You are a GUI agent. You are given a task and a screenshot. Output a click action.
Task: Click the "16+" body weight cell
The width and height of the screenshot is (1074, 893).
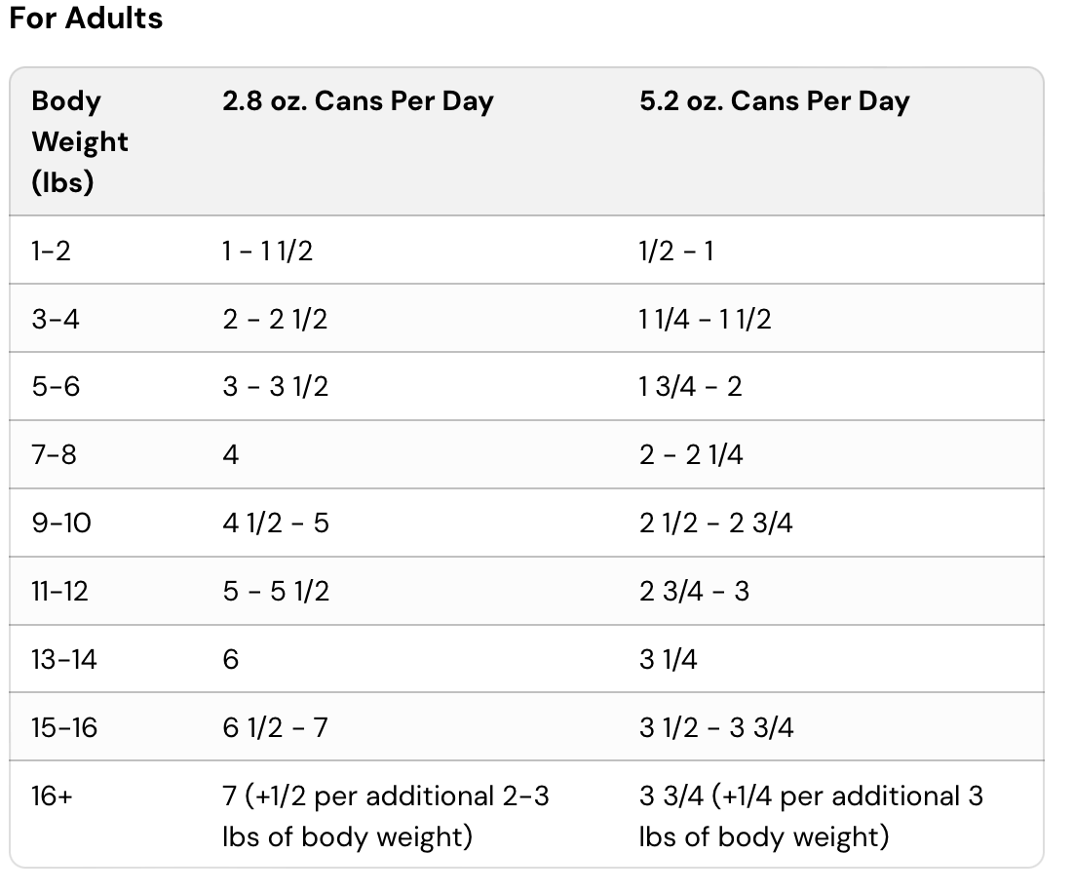52,796
